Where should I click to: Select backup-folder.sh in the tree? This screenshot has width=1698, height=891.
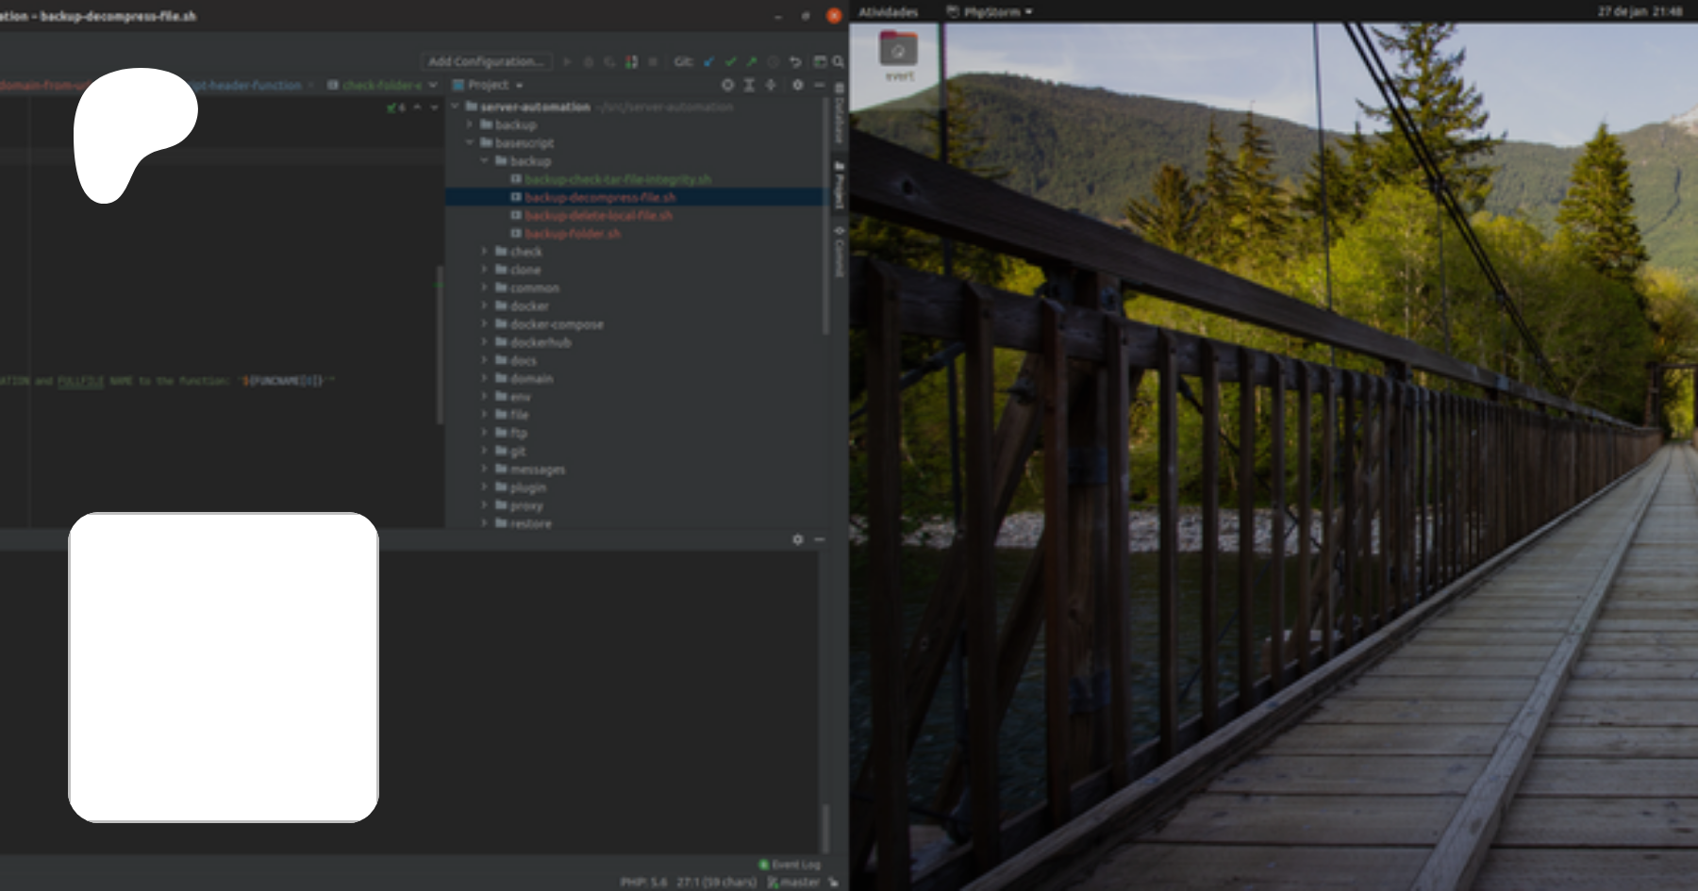pos(573,234)
